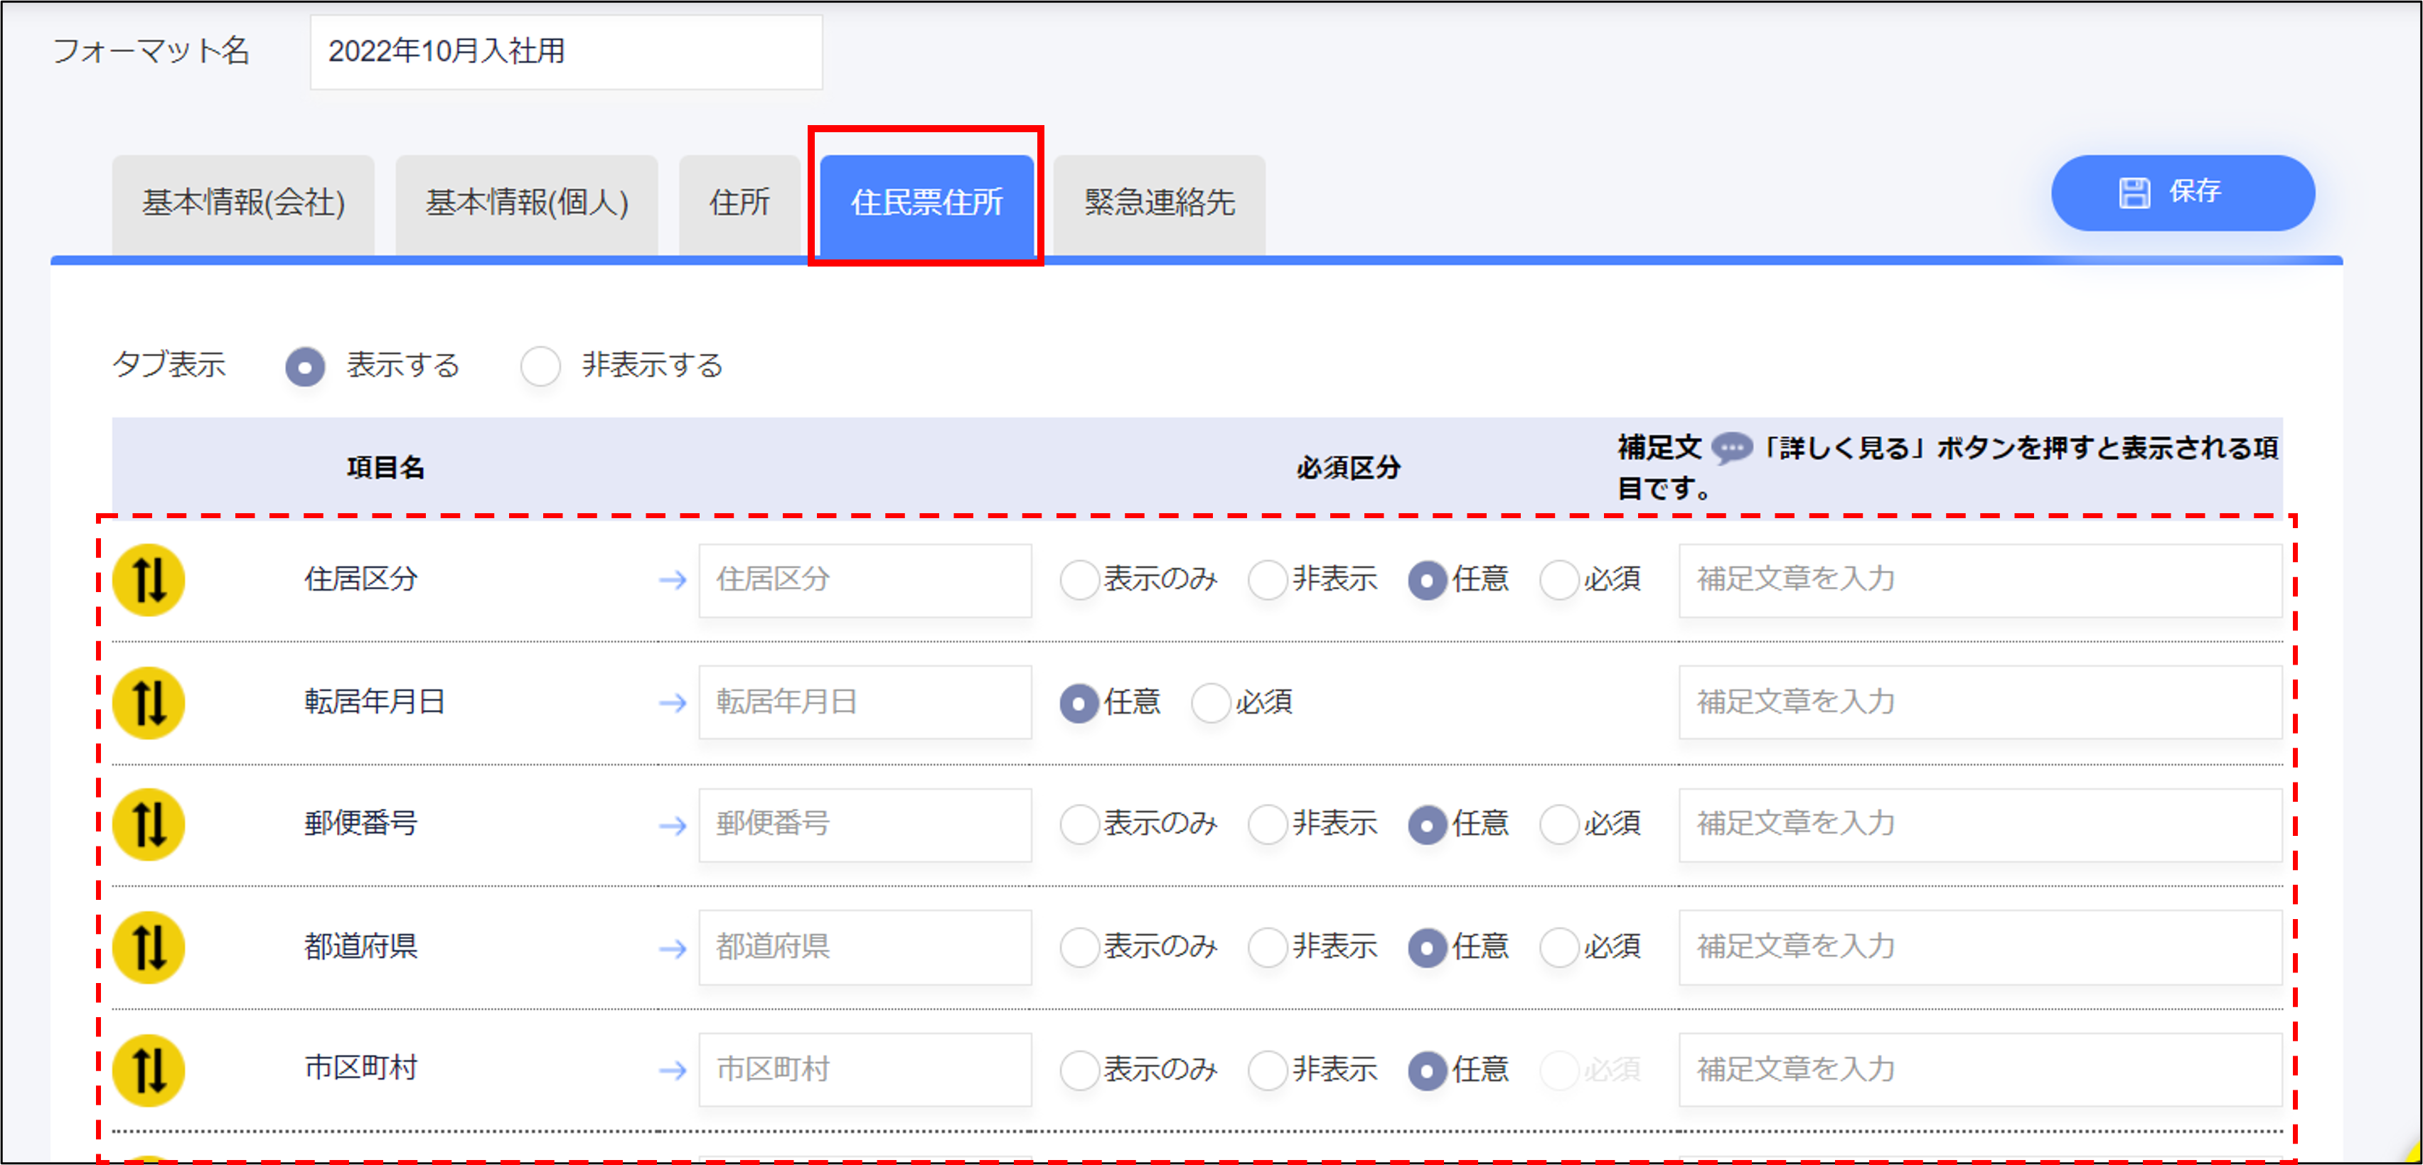Click the reorder icon for 都道府県 row
Viewport: 2423px width, 1165px height.
149,947
